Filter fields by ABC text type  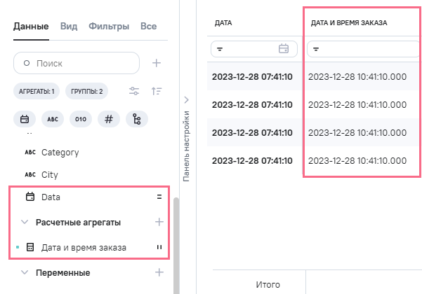pyautogui.click(x=53, y=119)
